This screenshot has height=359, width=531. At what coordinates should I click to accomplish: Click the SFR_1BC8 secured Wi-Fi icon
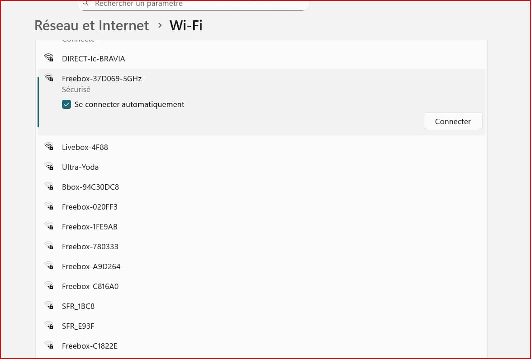49,305
